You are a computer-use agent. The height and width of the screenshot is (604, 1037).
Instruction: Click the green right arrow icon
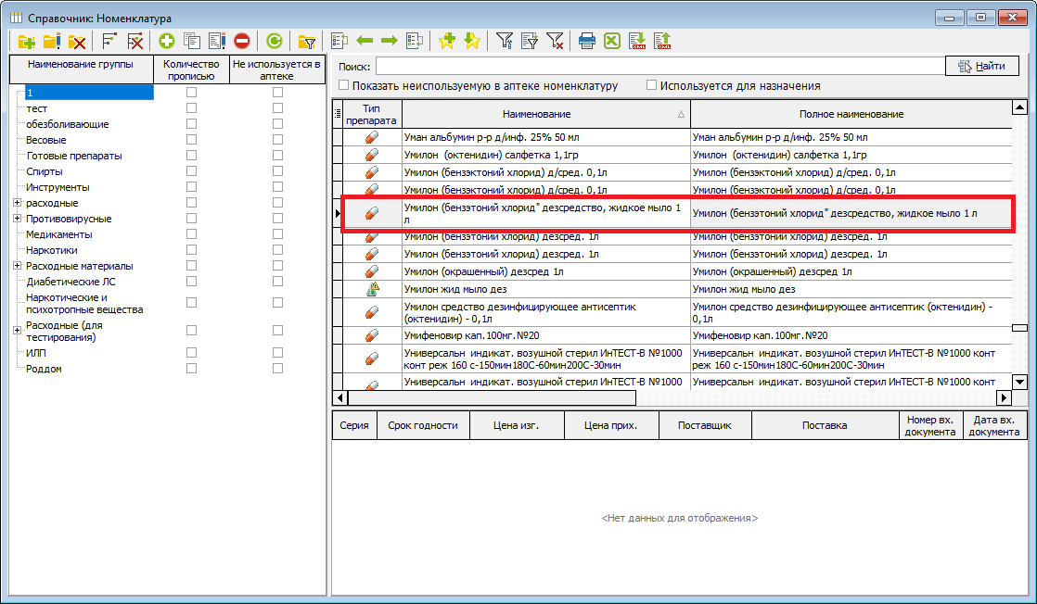click(x=390, y=41)
